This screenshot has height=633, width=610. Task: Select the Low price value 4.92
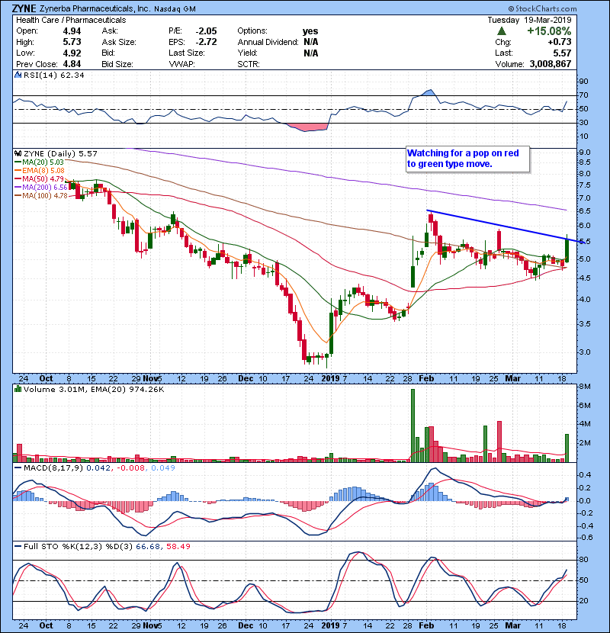point(72,53)
